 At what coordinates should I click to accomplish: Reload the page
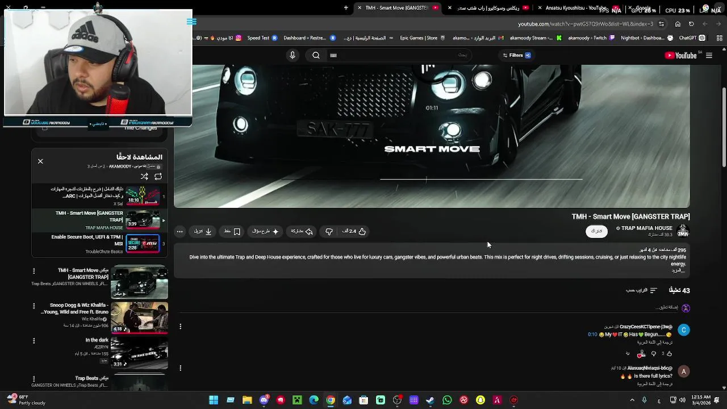pyautogui.click(x=691, y=24)
